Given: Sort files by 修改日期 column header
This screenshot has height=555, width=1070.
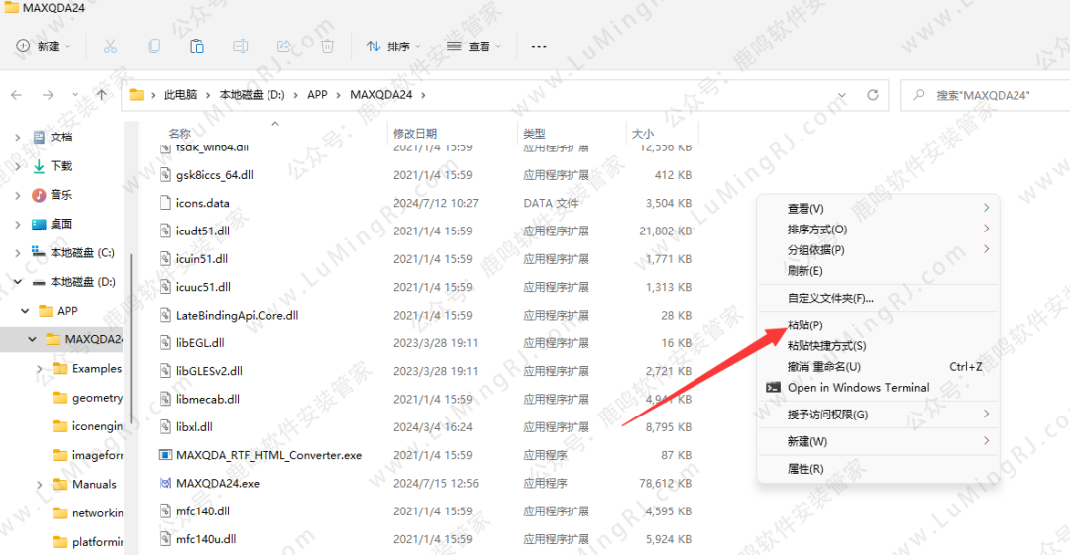Looking at the screenshot, I should (x=415, y=134).
